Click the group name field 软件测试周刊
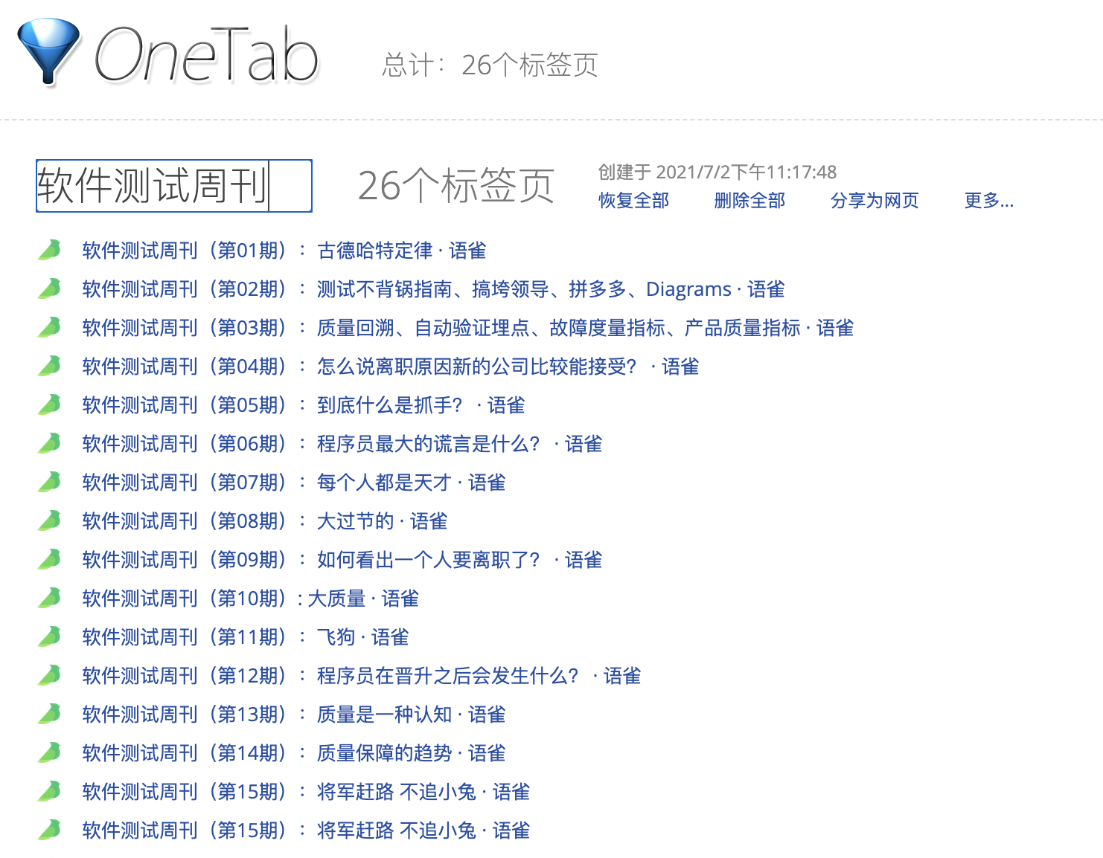This screenshot has width=1103, height=858. coord(174,186)
